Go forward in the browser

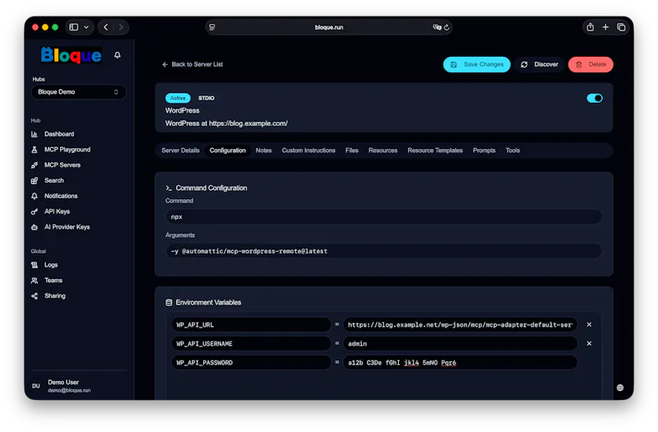[121, 27]
